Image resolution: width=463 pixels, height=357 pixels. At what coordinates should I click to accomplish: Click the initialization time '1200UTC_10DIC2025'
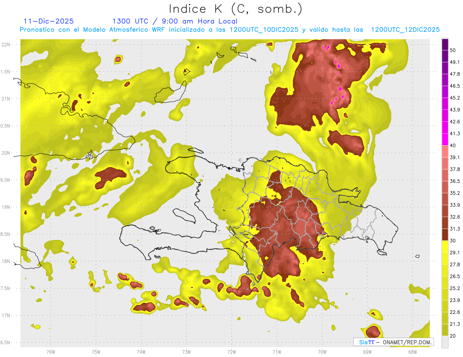tap(264, 30)
